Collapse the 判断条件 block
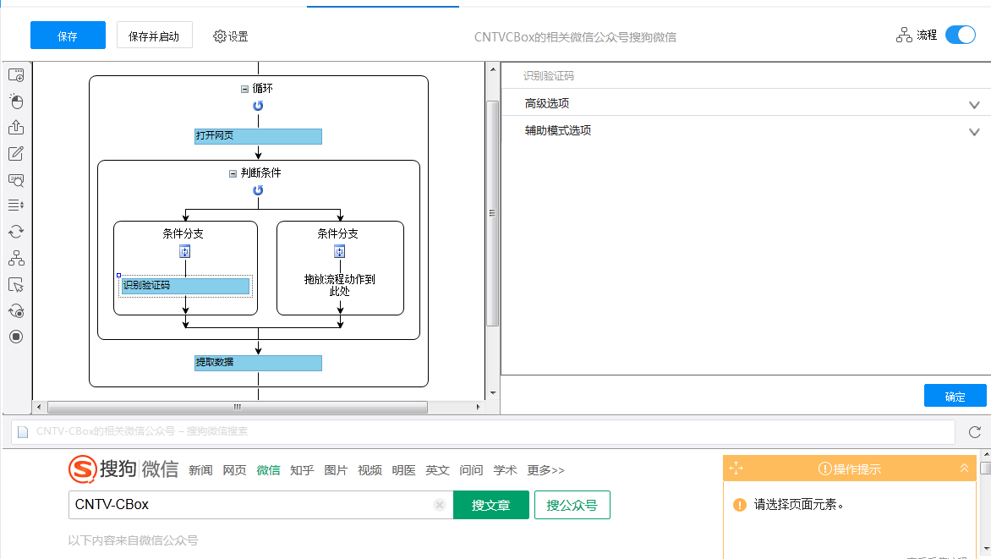The height and width of the screenshot is (559, 991). pyautogui.click(x=233, y=173)
